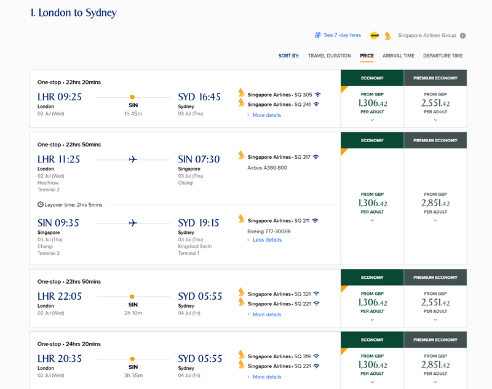Click Wi-Fi icon beside flight SQ 241
Viewport: 492px width, 389px height.
[x=316, y=104]
